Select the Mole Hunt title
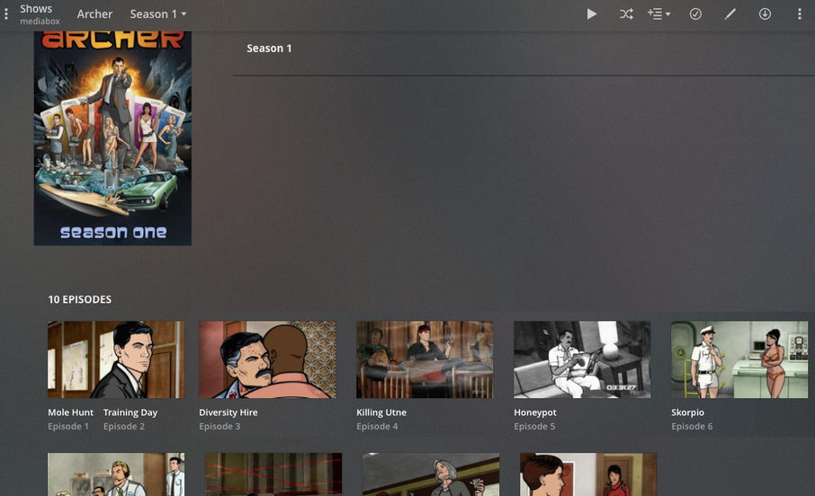Screen dimensions: 815x496 (x=71, y=412)
